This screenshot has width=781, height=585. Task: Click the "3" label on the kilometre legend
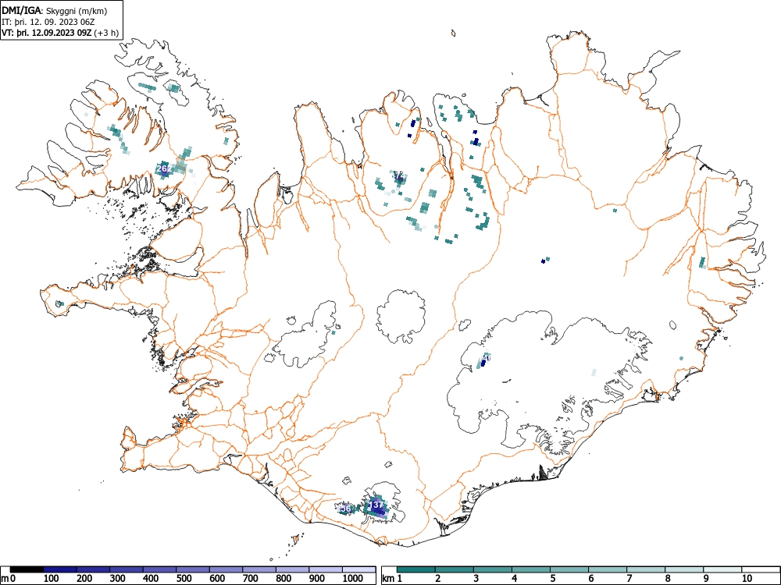(x=476, y=579)
